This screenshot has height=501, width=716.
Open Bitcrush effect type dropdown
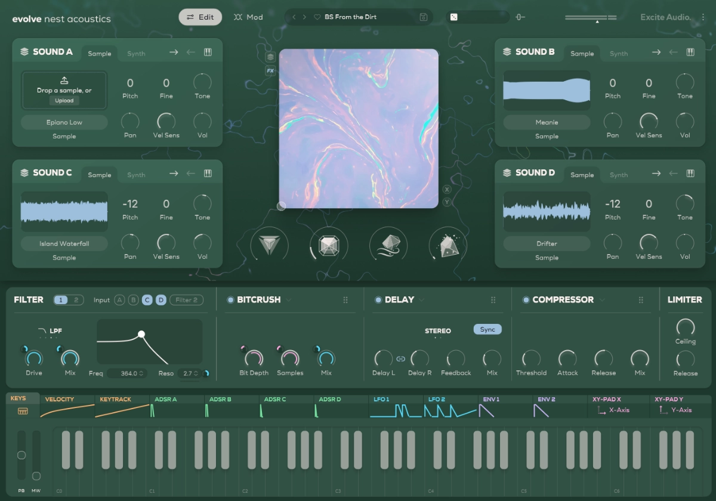point(289,300)
